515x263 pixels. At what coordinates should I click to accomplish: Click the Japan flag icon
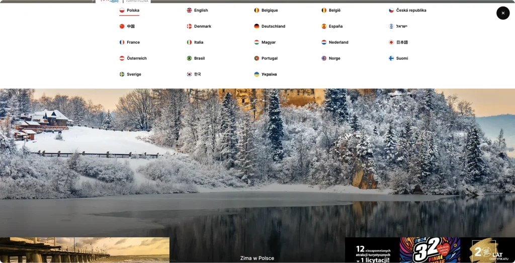pyautogui.click(x=391, y=42)
